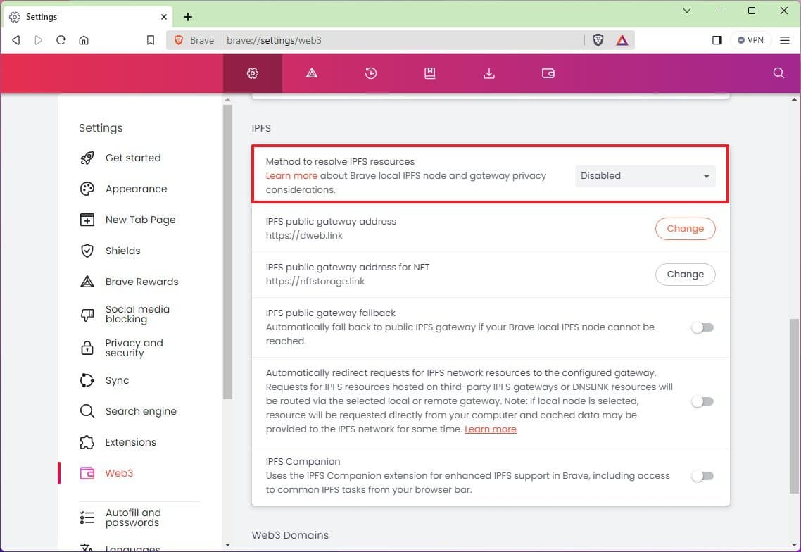
Task: Click Learn more about Brave local IPFS node
Action: pos(291,176)
